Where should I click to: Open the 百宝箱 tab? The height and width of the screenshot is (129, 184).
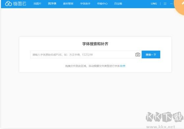(x=118, y=4)
